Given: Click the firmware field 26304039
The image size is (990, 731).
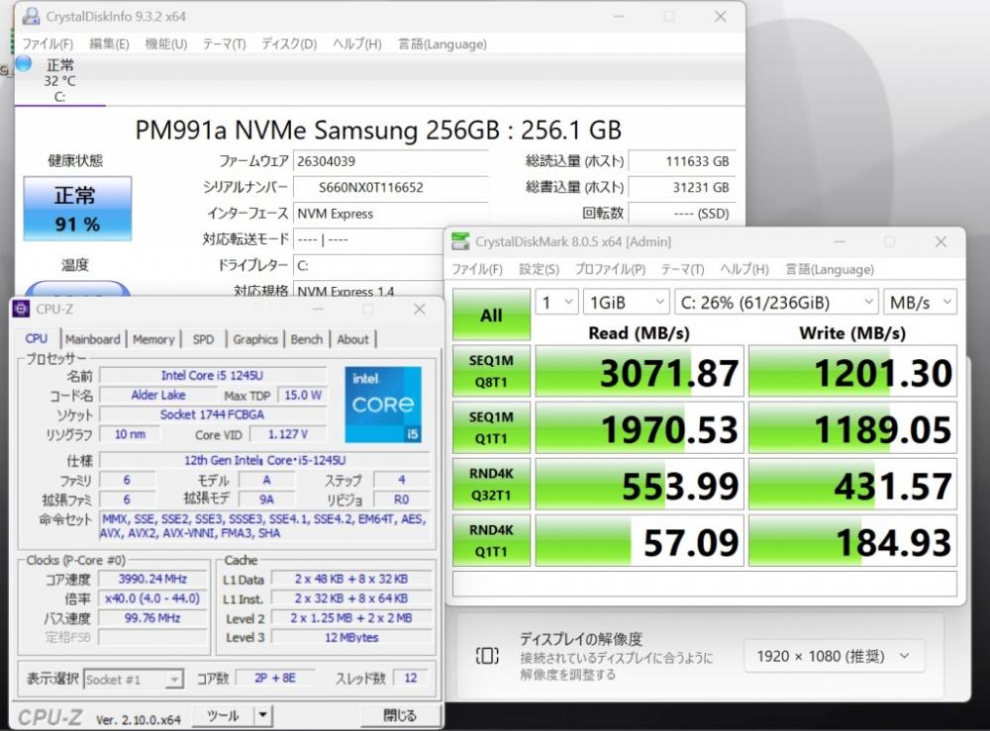Looking at the screenshot, I should [x=390, y=161].
